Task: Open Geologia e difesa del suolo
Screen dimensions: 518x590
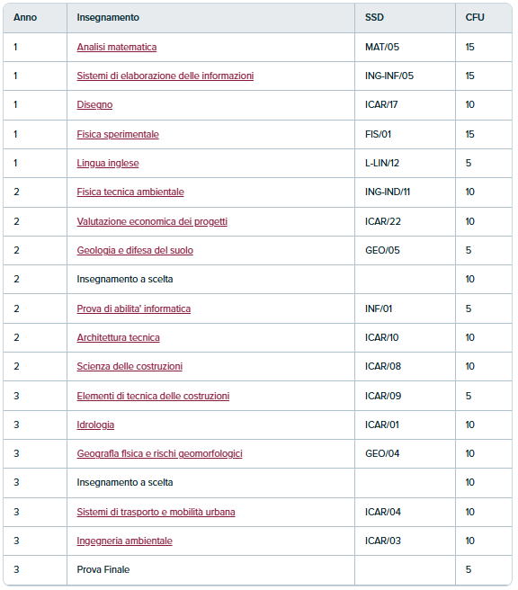Action: click(x=135, y=250)
